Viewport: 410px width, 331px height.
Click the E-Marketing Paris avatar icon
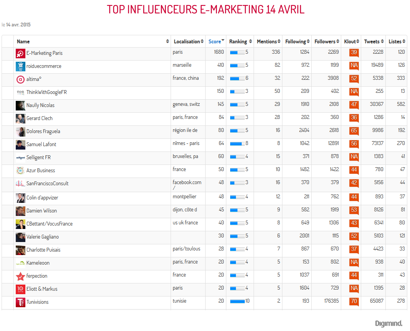coord(20,53)
